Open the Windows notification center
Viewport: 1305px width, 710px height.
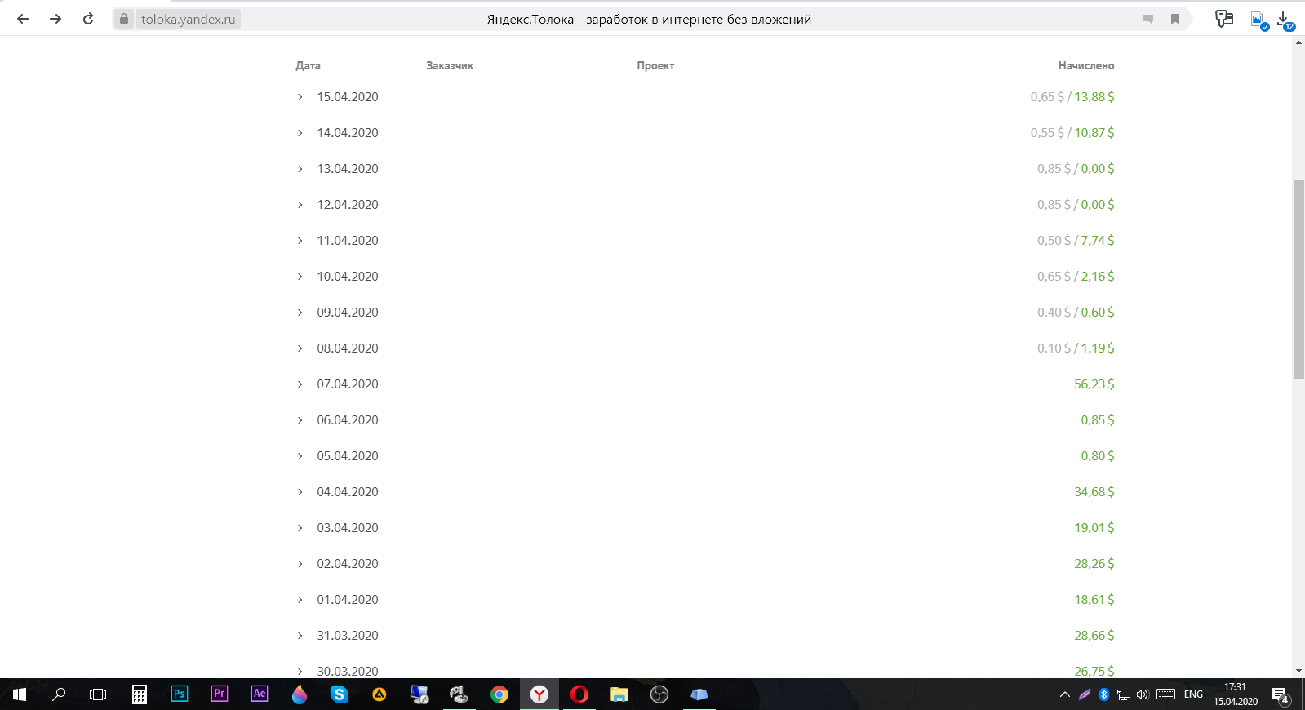click(x=1280, y=694)
